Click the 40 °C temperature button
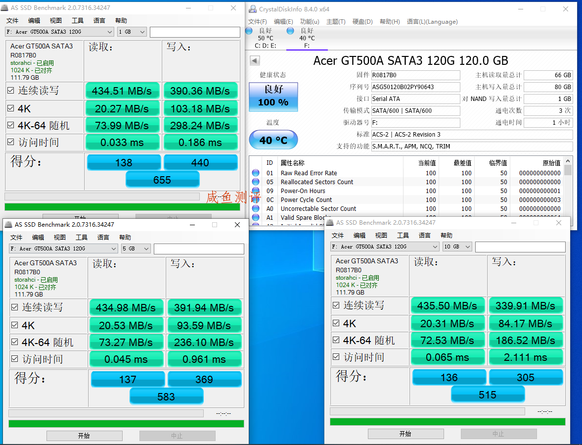The height and width of the screenshot is (445, 582). [x=273, y=140]
